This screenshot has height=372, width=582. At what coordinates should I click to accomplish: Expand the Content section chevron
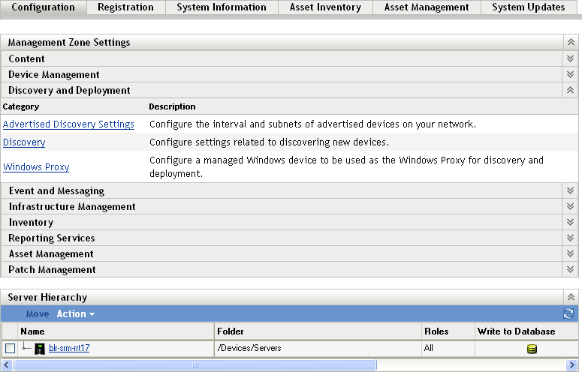coord(571,59)
